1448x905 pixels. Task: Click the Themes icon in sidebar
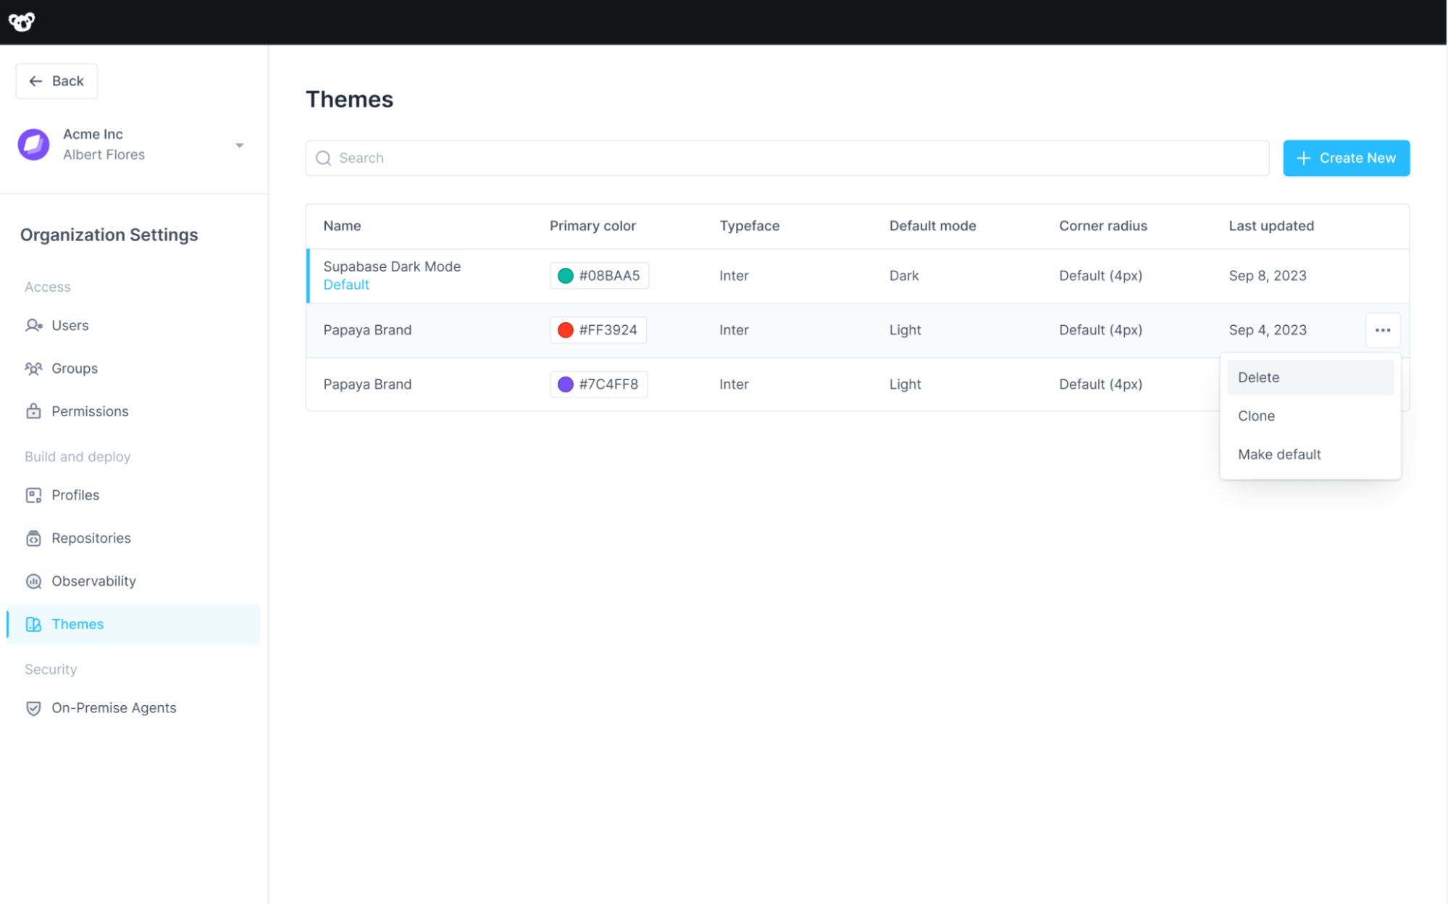(x=33, y=623)
